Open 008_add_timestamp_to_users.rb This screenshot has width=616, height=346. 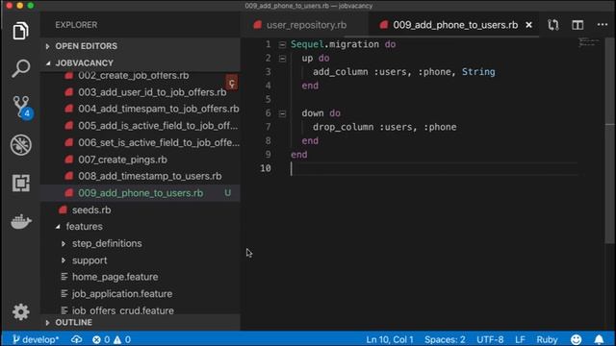tap(140, 176)
